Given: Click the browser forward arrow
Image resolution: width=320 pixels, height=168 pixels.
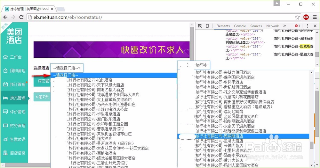Looking at the screenshot, I should point(13,17).
